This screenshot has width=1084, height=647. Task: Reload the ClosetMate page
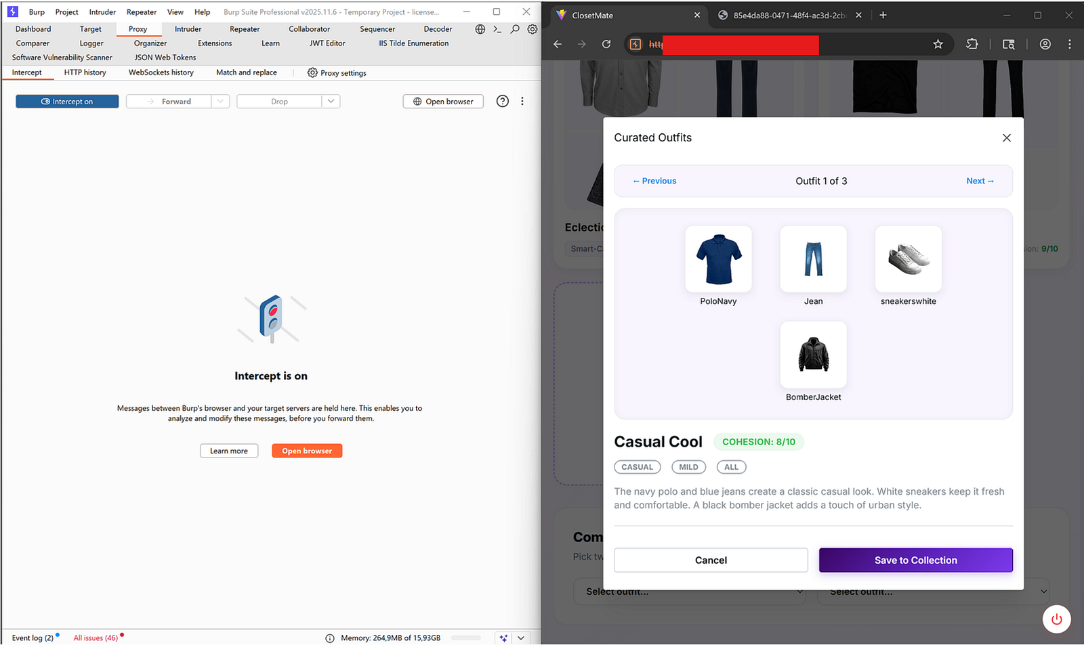606,44
